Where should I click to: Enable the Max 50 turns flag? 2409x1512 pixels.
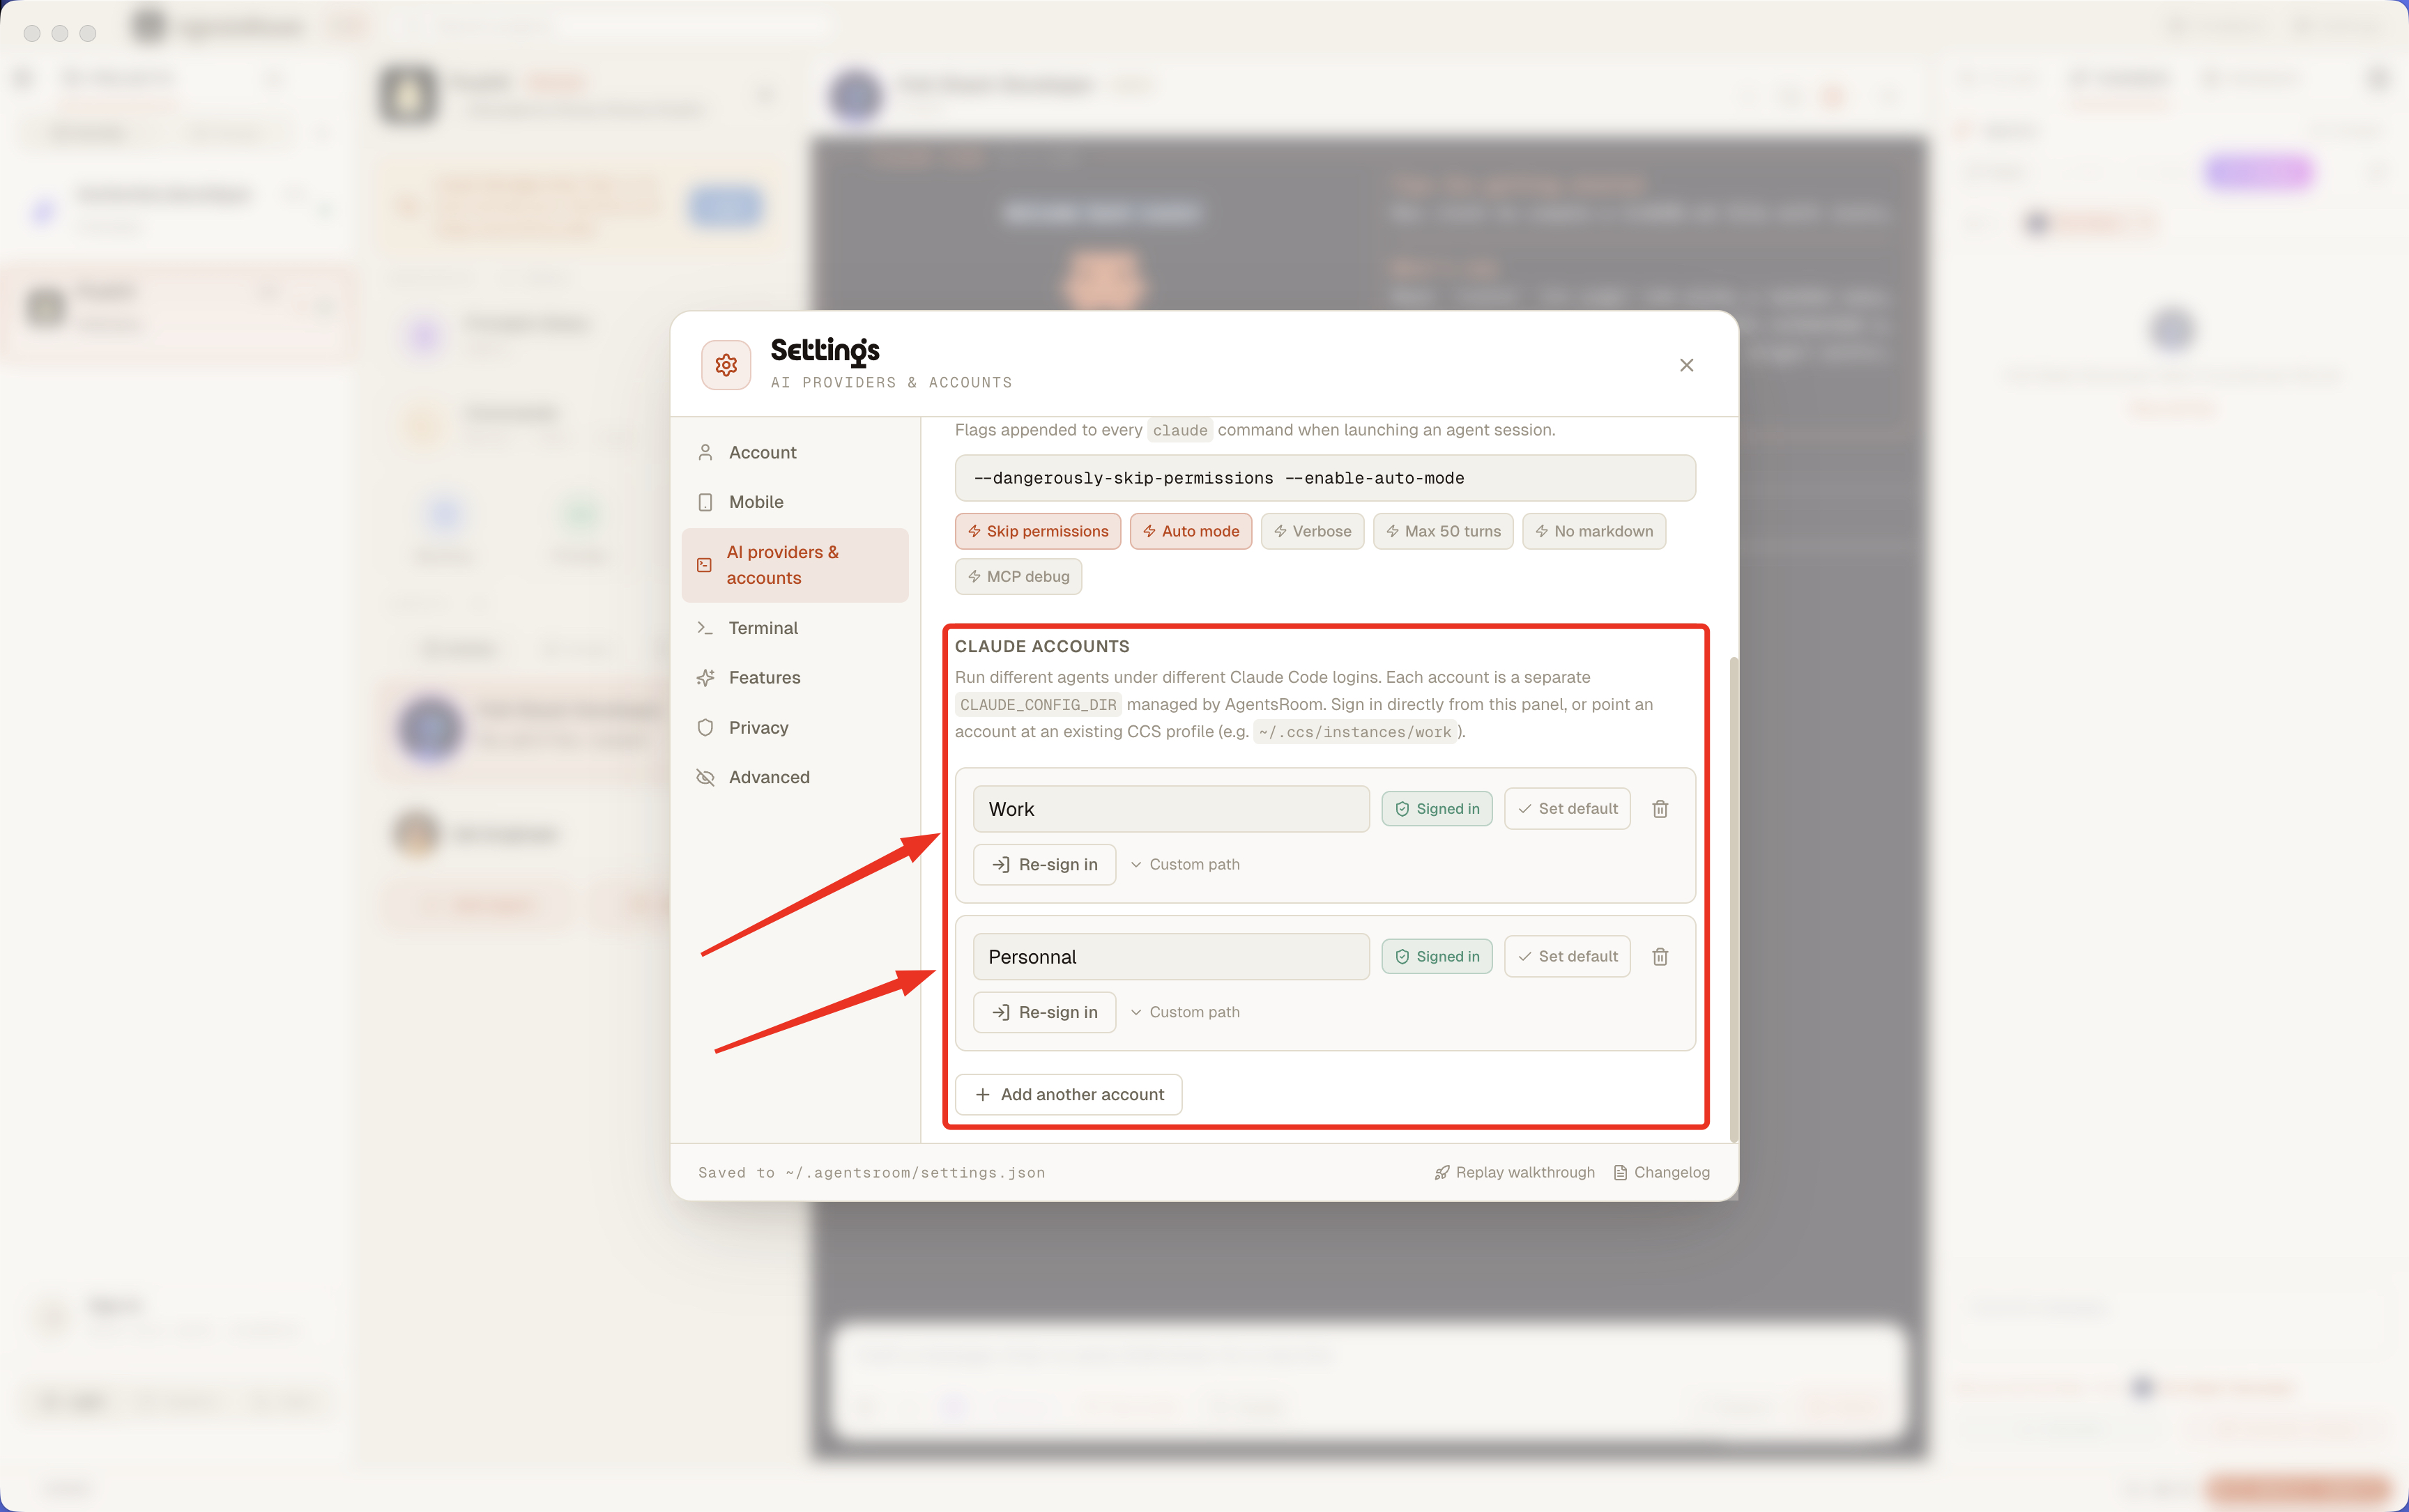pyautogui.click(x=1443, y=531)
